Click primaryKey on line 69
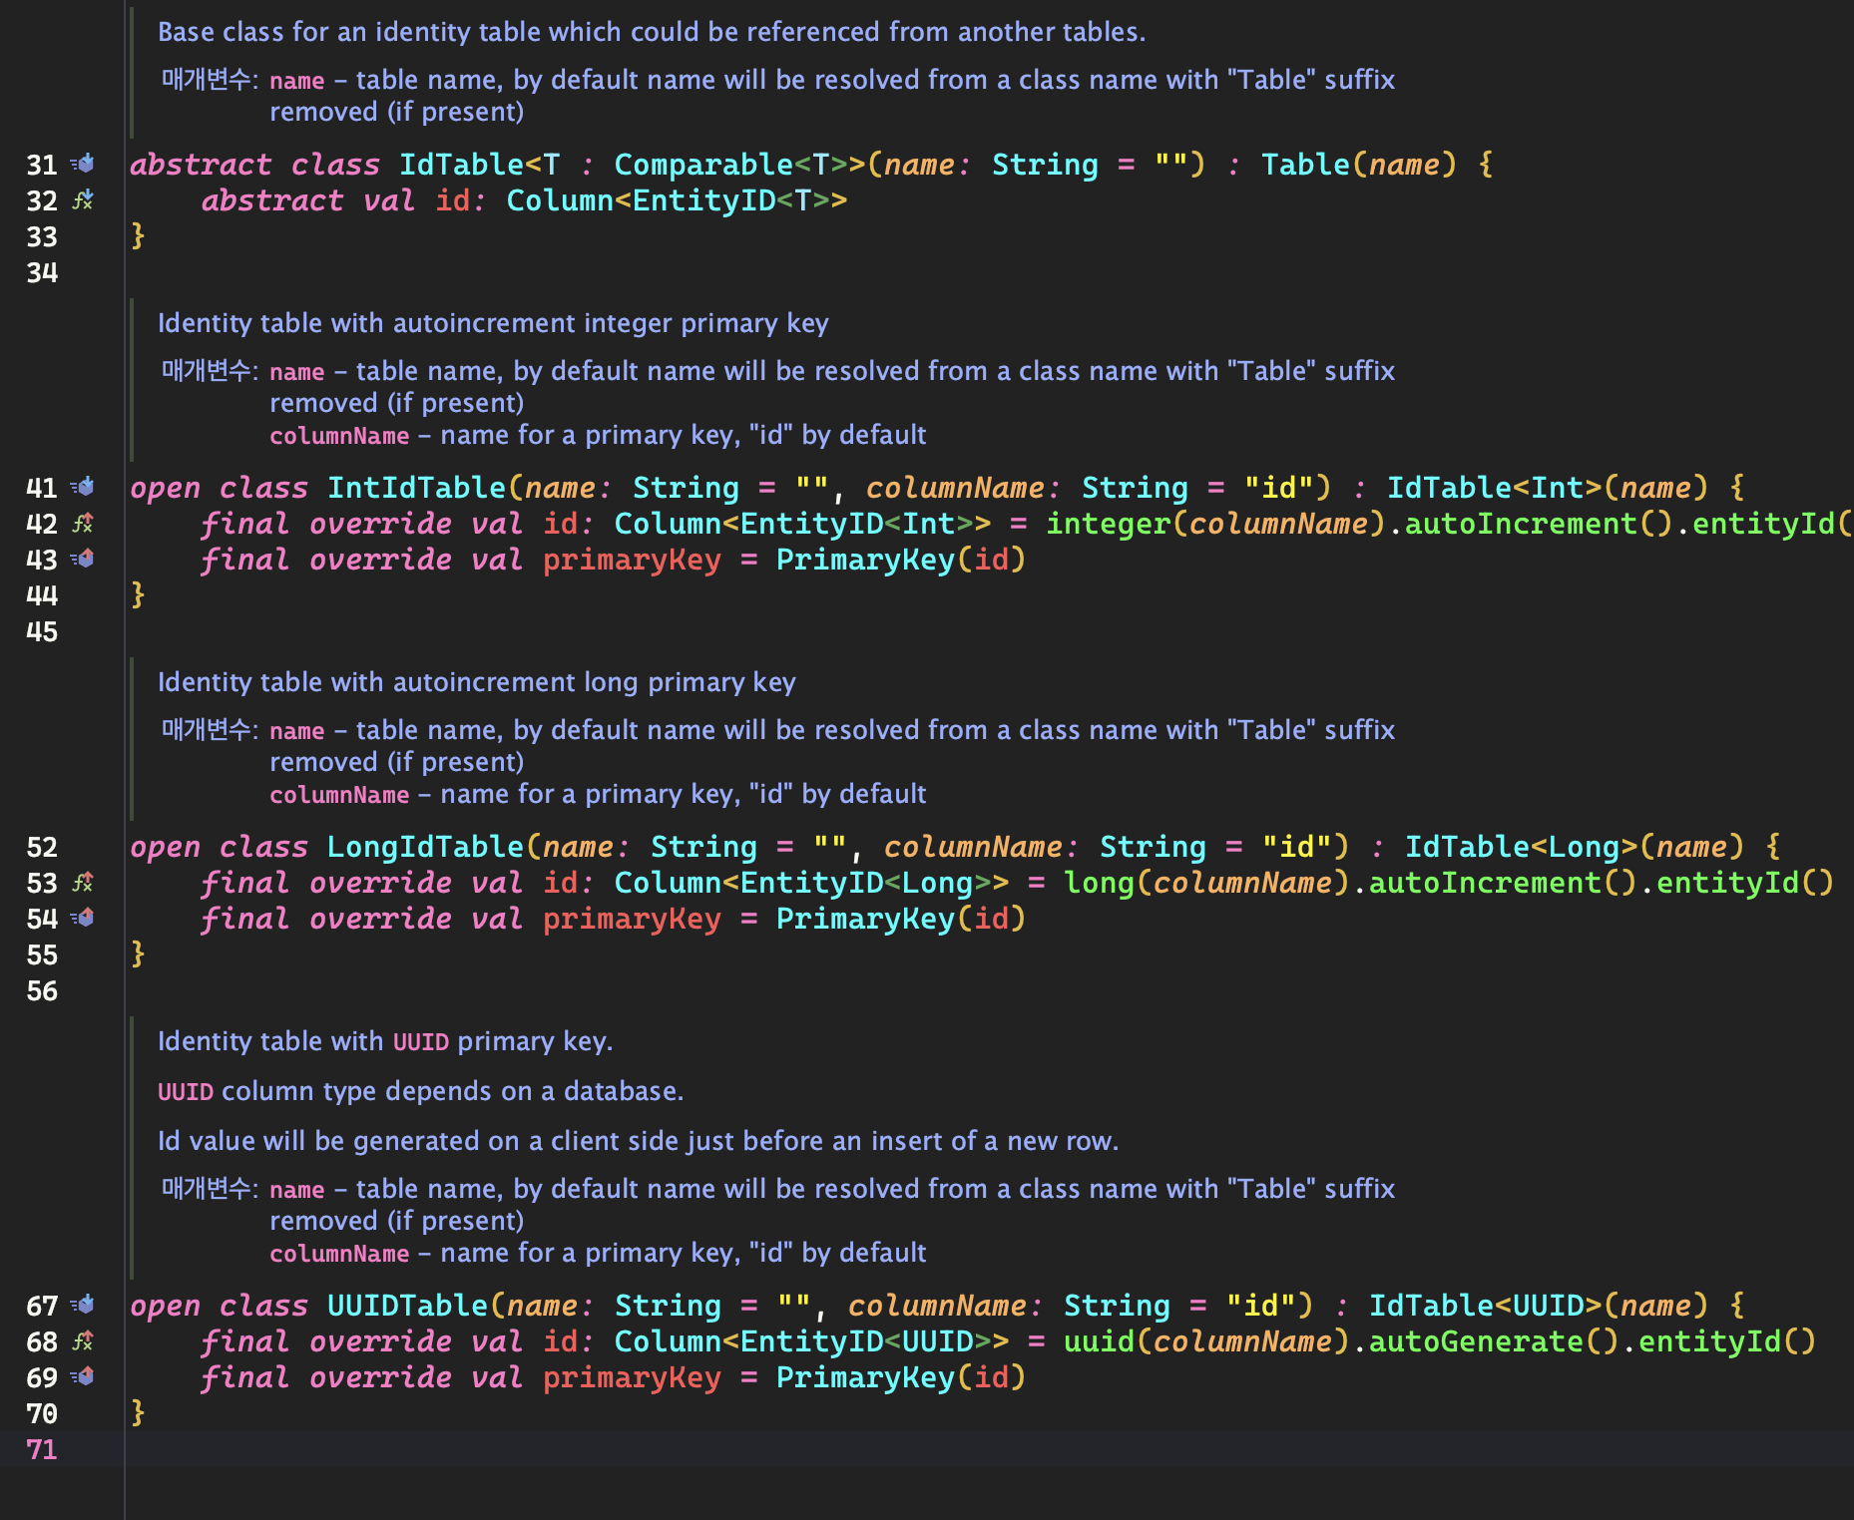 632,1377
